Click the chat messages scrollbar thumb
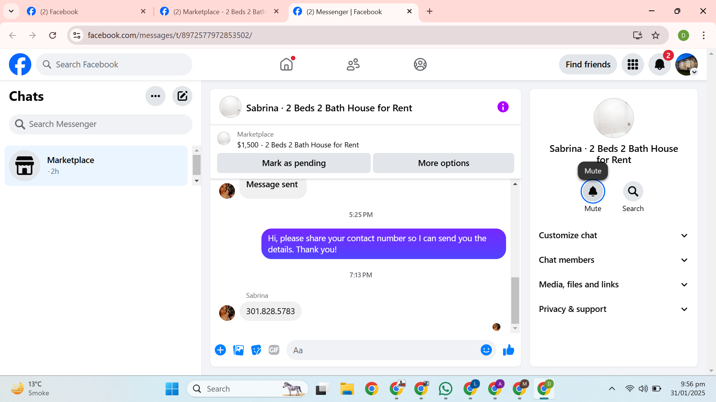716x402 pixels. tap(515, 300)
